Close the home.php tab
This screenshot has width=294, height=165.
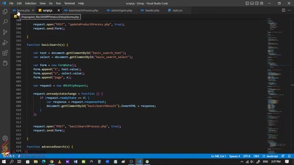click(33, 10)
